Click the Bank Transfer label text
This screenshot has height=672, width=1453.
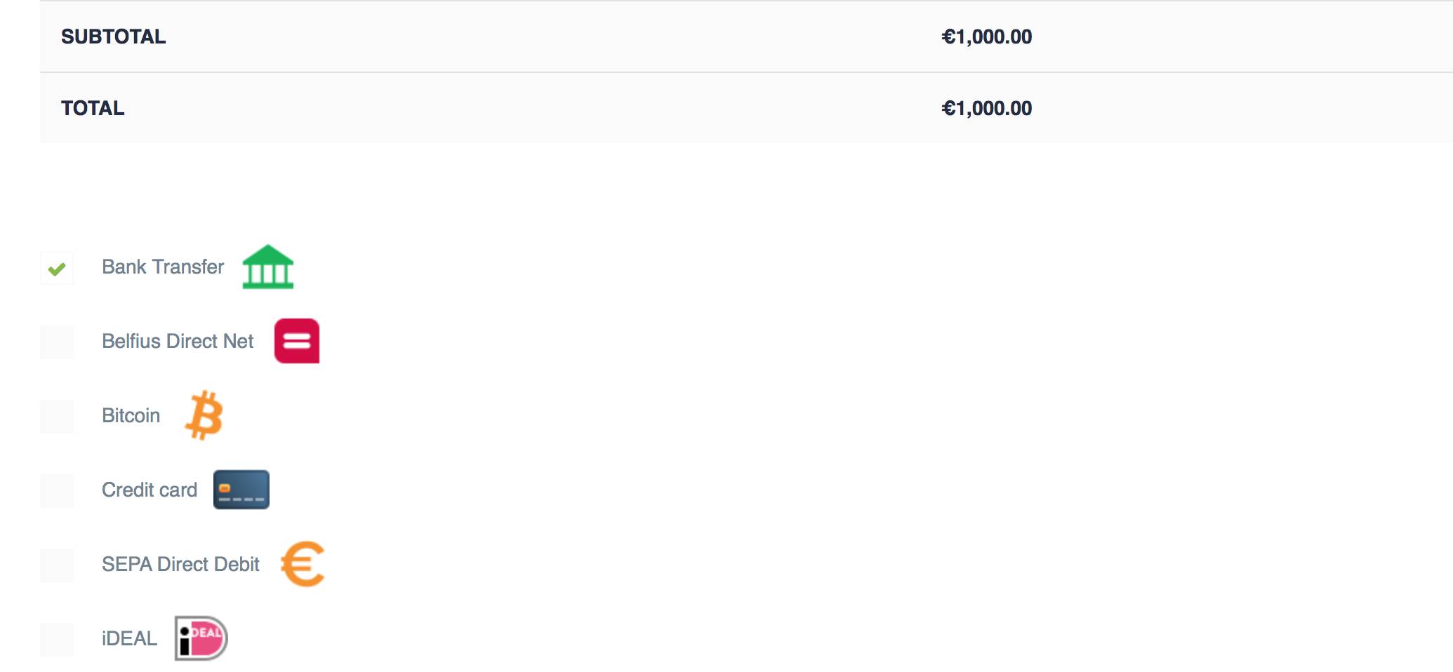(163, 267)
